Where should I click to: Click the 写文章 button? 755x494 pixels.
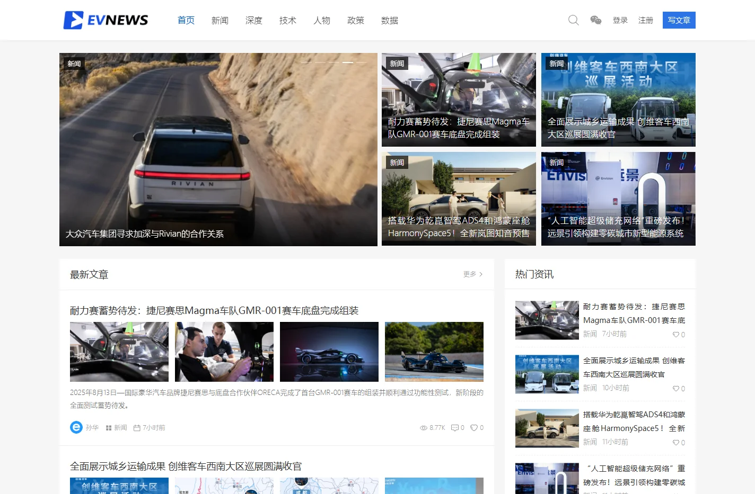(679, 20)
